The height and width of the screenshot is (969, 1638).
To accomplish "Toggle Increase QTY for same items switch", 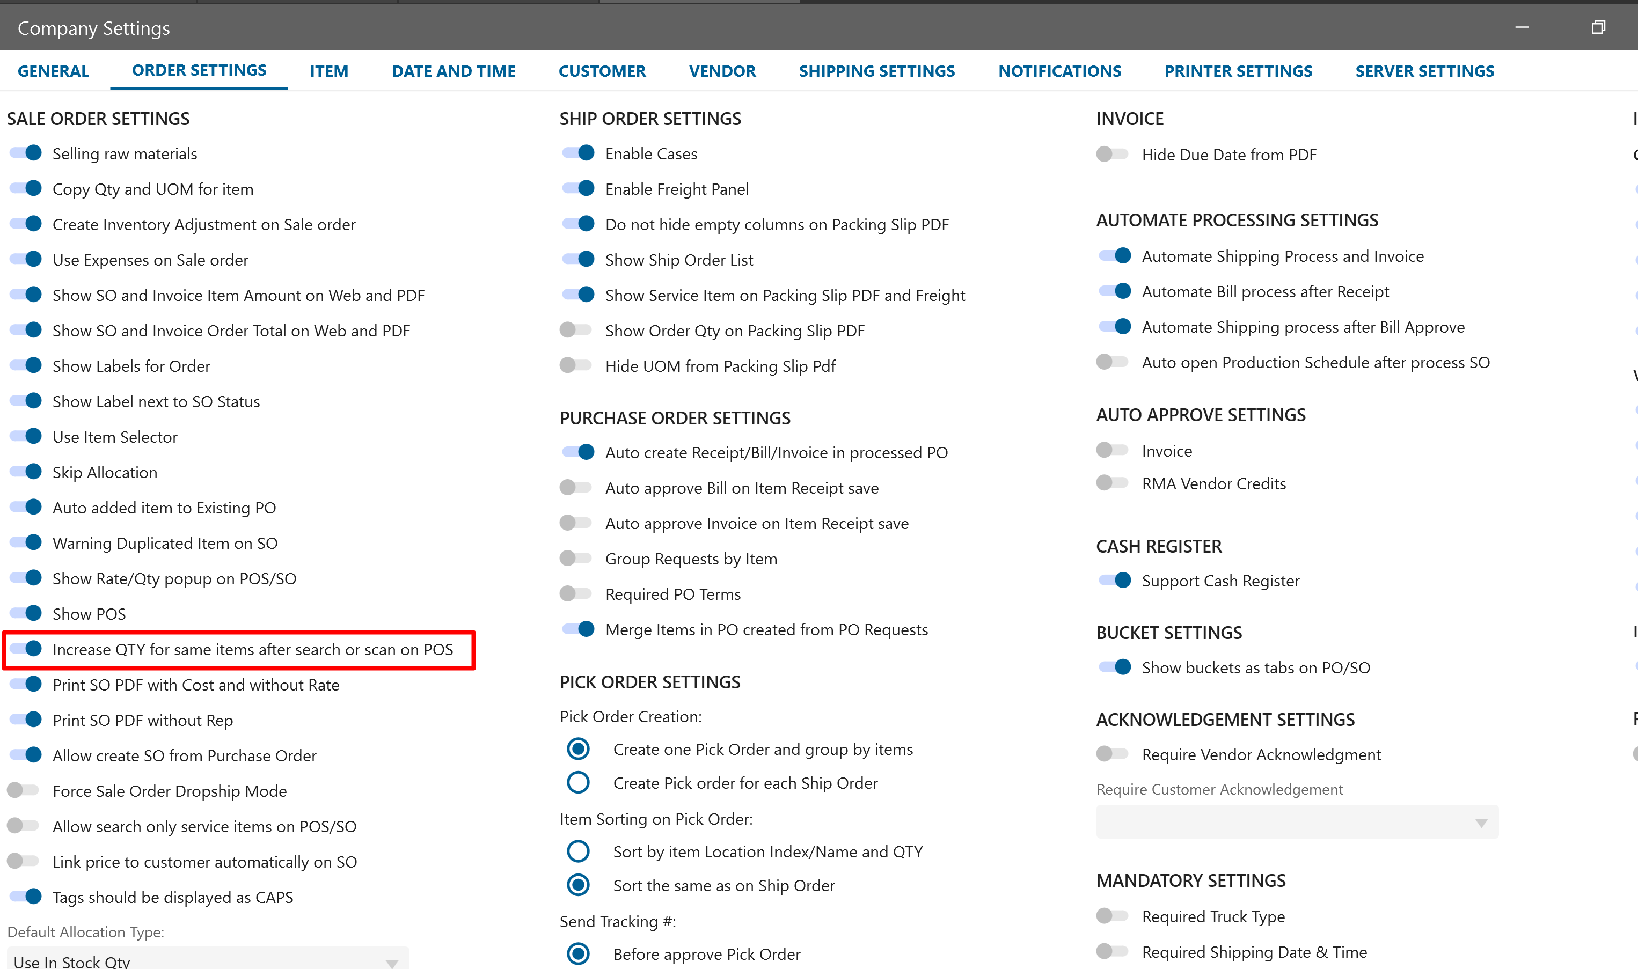I will (26, 649).
